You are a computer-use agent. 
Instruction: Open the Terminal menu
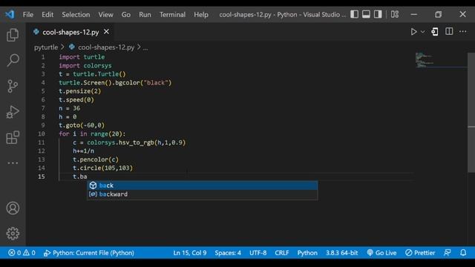(x=172, y=15)
